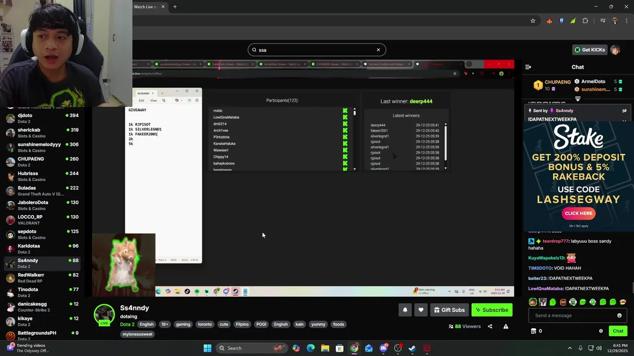Show hidden system tray icons

pyautogui.click(x=570, y=348)
